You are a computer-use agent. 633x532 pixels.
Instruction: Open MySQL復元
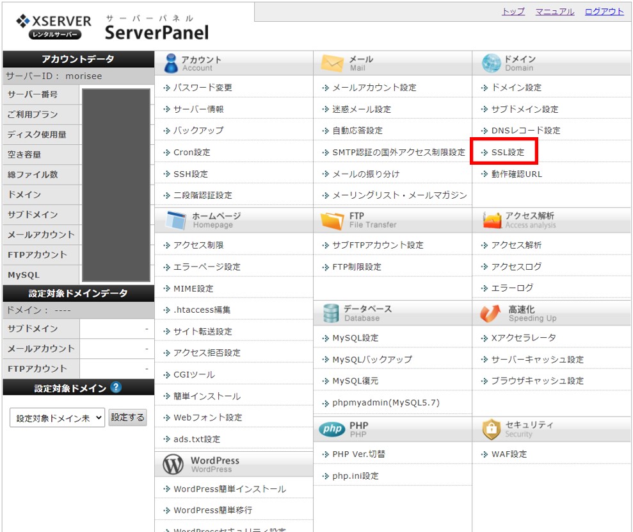pos(355,381)
